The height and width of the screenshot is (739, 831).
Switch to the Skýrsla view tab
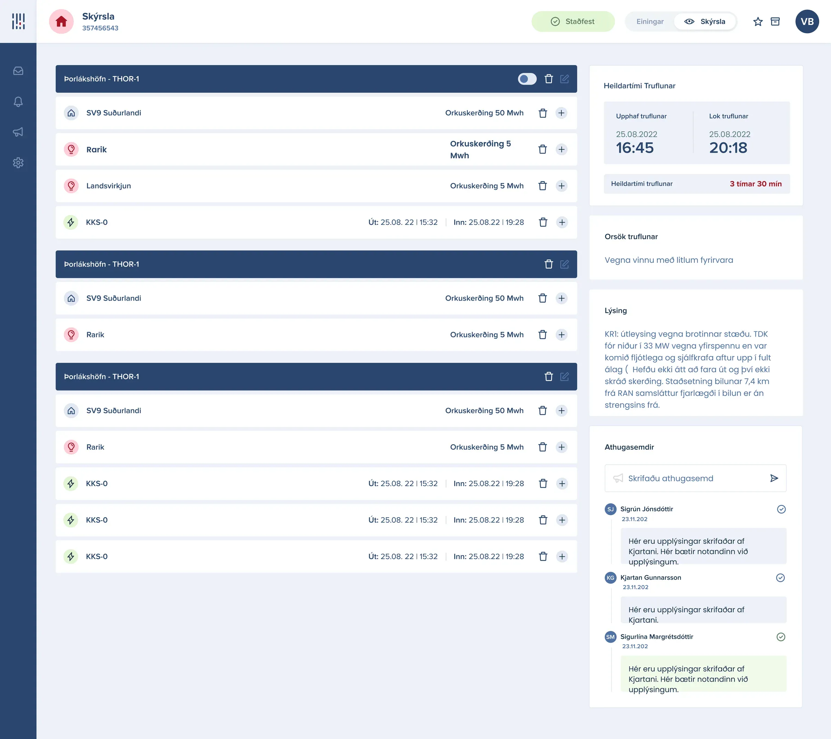coord(705,21)
